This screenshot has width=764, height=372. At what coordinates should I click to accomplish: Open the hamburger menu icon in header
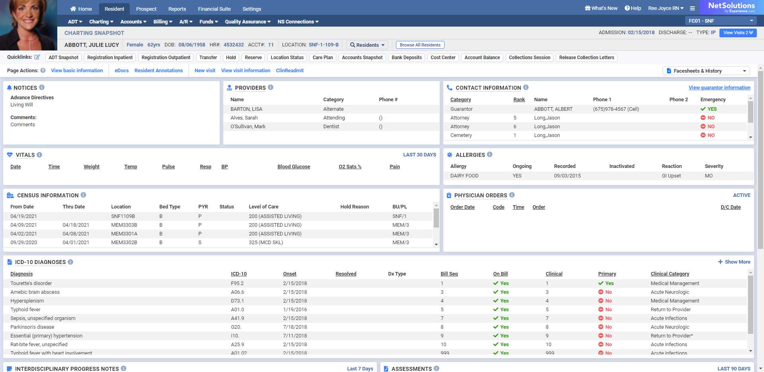tap(692, 8)
